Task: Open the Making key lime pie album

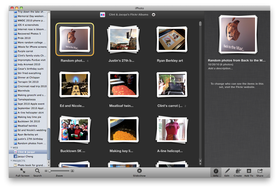Action: [x=28, y=117]
